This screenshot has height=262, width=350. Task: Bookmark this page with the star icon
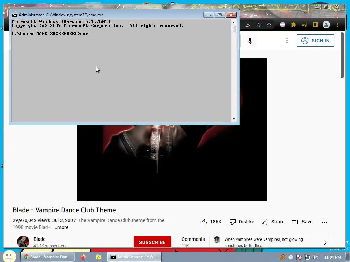(269, 25)
